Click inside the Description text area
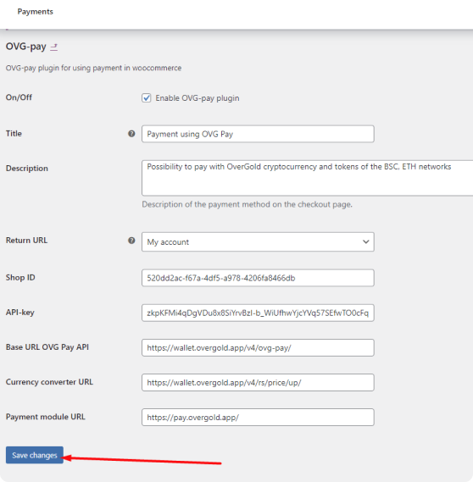Screen dimensions: 473x482 tap(307, 178)
